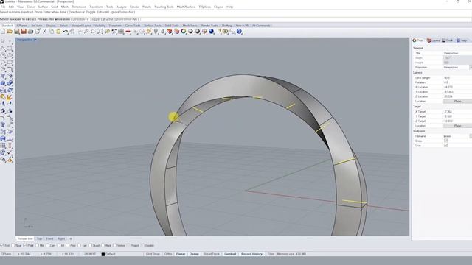
Task: Click the padlock Lock objects icon
Action: point(163,32)
